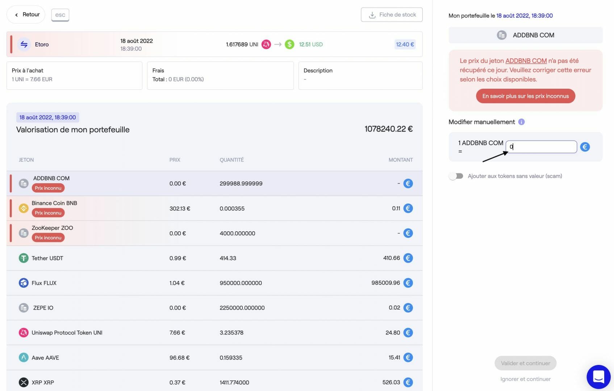Viewport: 614px width, 391px height.
Task: Click the Etoro swap arrows icon
Action: 24,44
